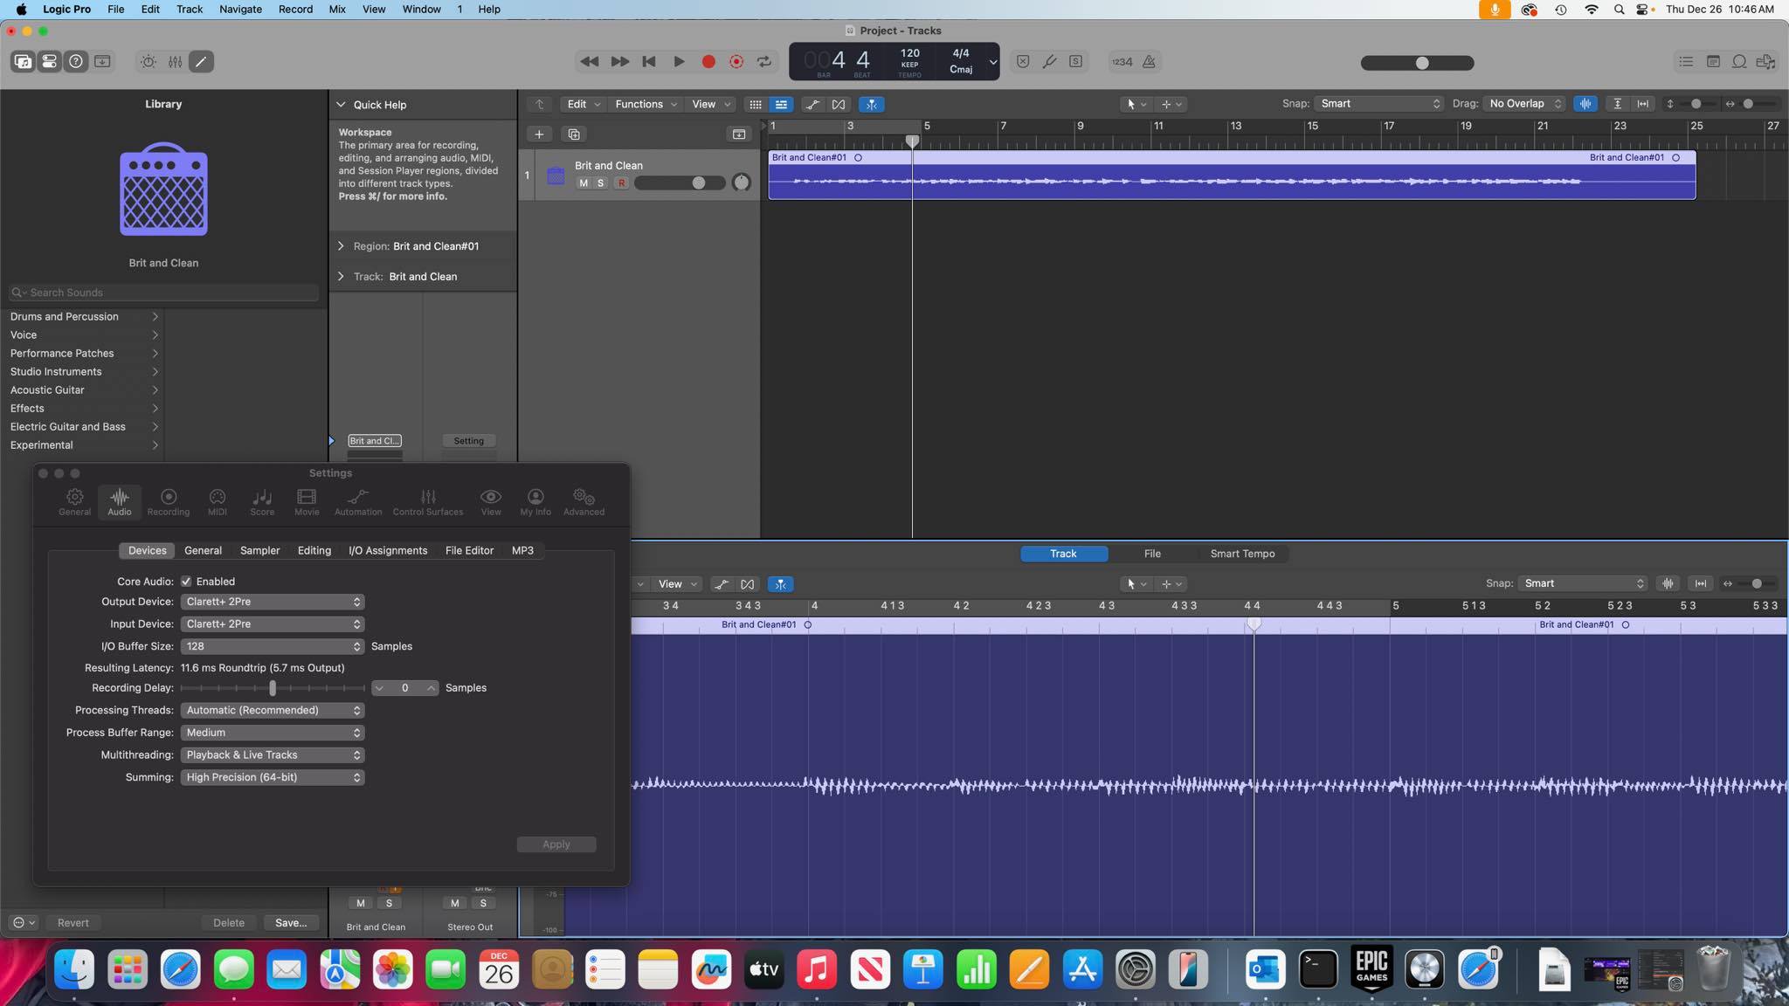Toggle the Quick Help button in control bar
The height and width of the screenshot is (1006, 1789).
click(76, 62)
